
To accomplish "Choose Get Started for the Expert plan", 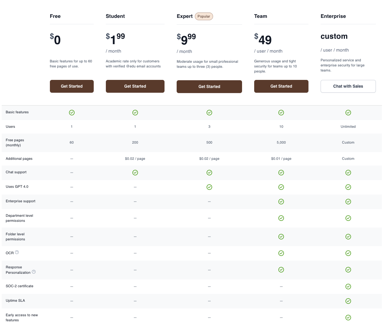I will (209, 87).
